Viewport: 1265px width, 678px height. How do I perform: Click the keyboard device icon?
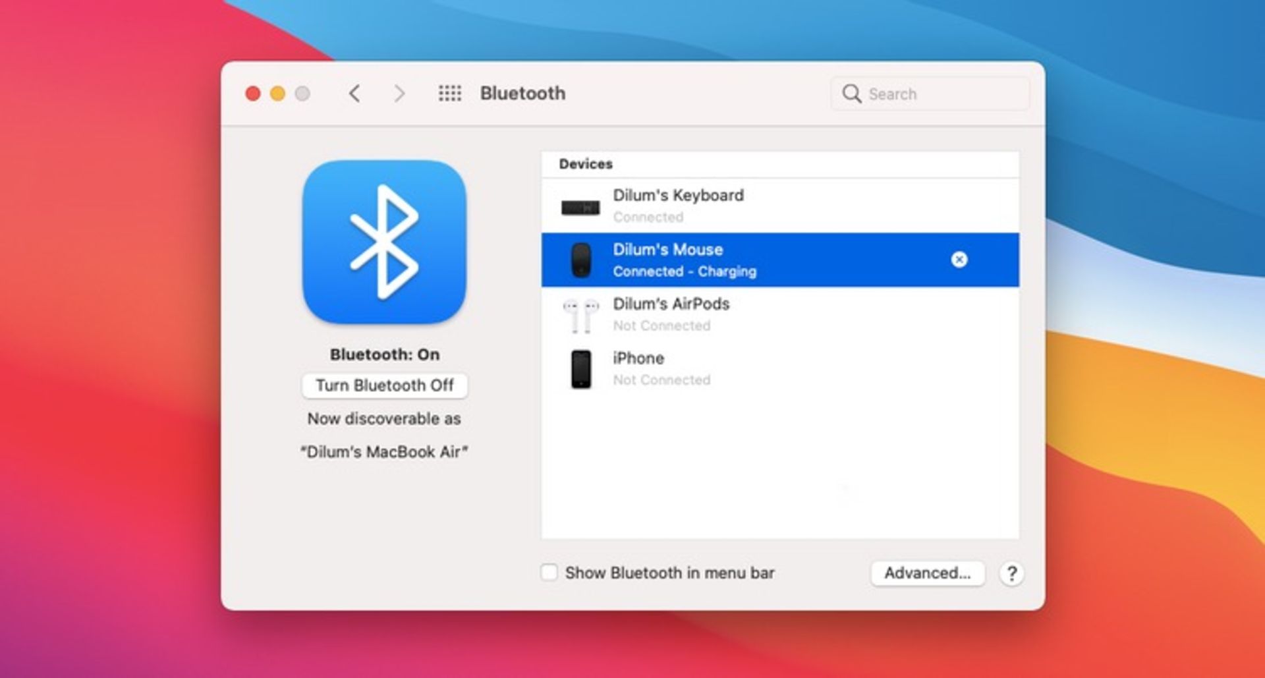pos(580,208)
